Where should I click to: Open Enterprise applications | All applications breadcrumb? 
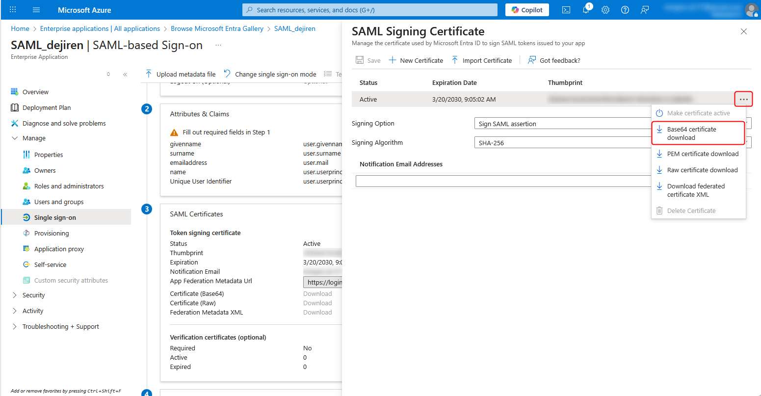pyautogui.click(x=100, y=28)
